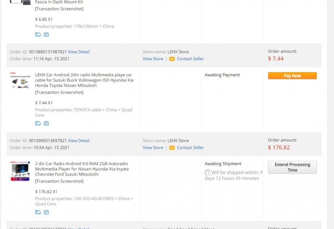
Task: Click the truck icon under the TOYOTA cable product
Action: 38,123
